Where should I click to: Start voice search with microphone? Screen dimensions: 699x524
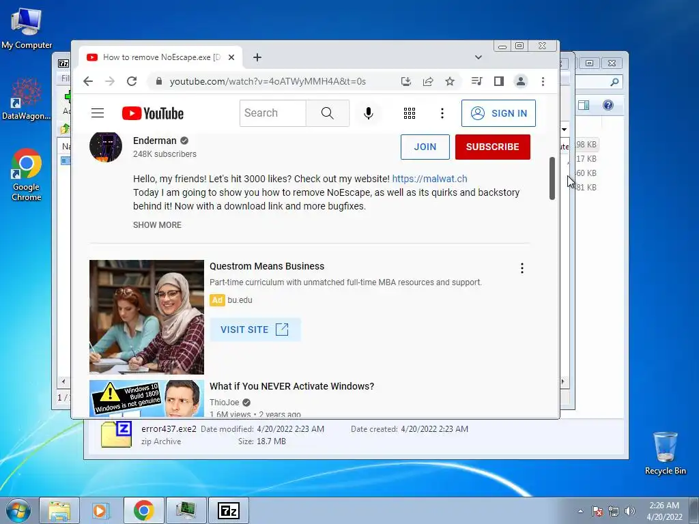point(368,113)
